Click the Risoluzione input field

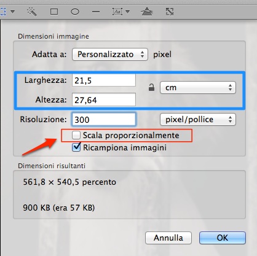[104, 119]
